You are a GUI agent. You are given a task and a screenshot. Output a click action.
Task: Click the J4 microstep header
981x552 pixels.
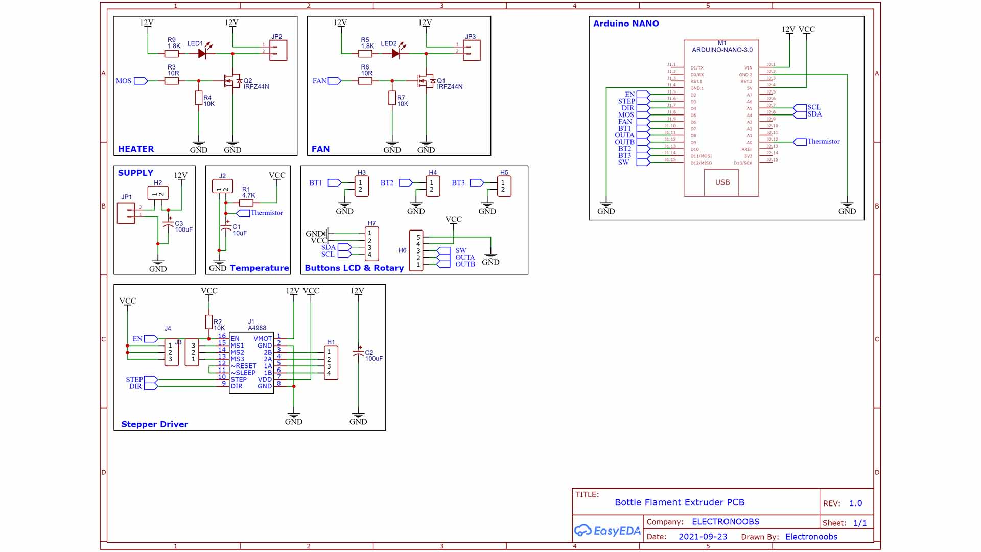(x=171, y=353)
